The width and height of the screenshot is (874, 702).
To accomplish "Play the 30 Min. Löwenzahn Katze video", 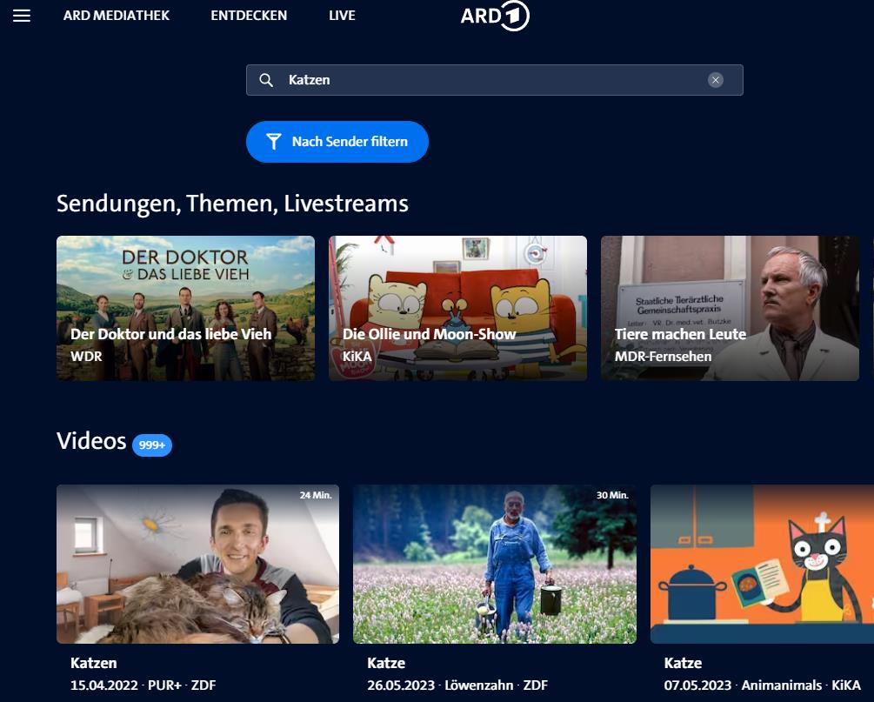I will (x=494, y=564).
